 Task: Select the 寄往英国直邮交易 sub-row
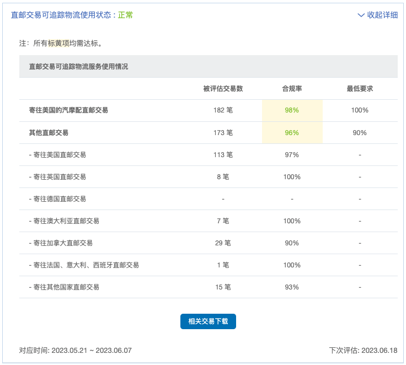point(209,177)
